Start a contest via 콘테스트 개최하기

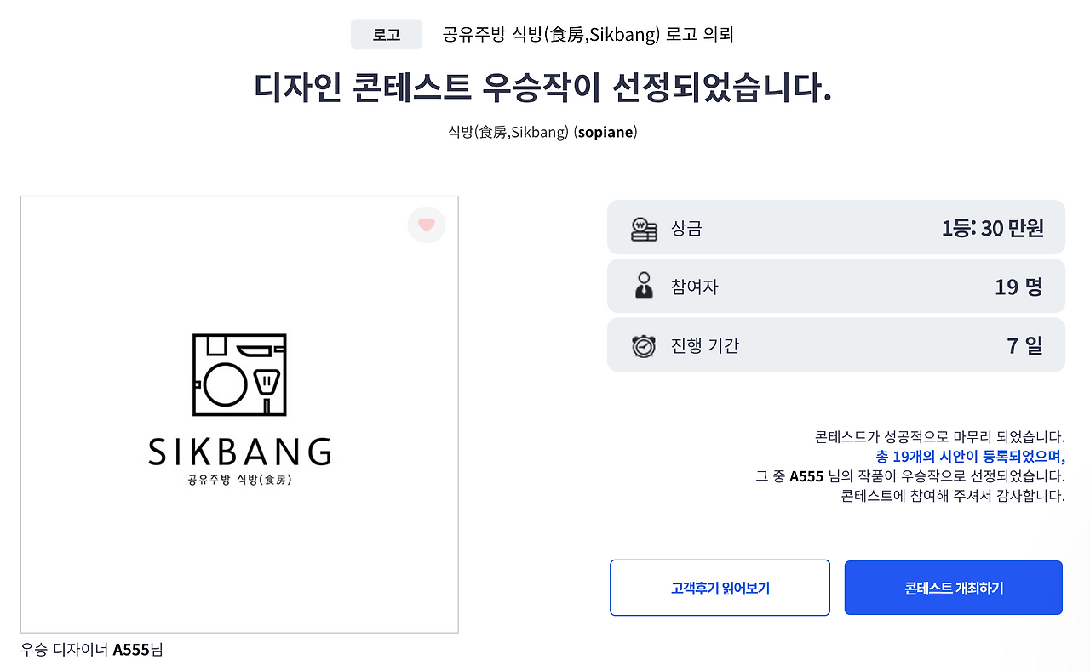[953, 587]
